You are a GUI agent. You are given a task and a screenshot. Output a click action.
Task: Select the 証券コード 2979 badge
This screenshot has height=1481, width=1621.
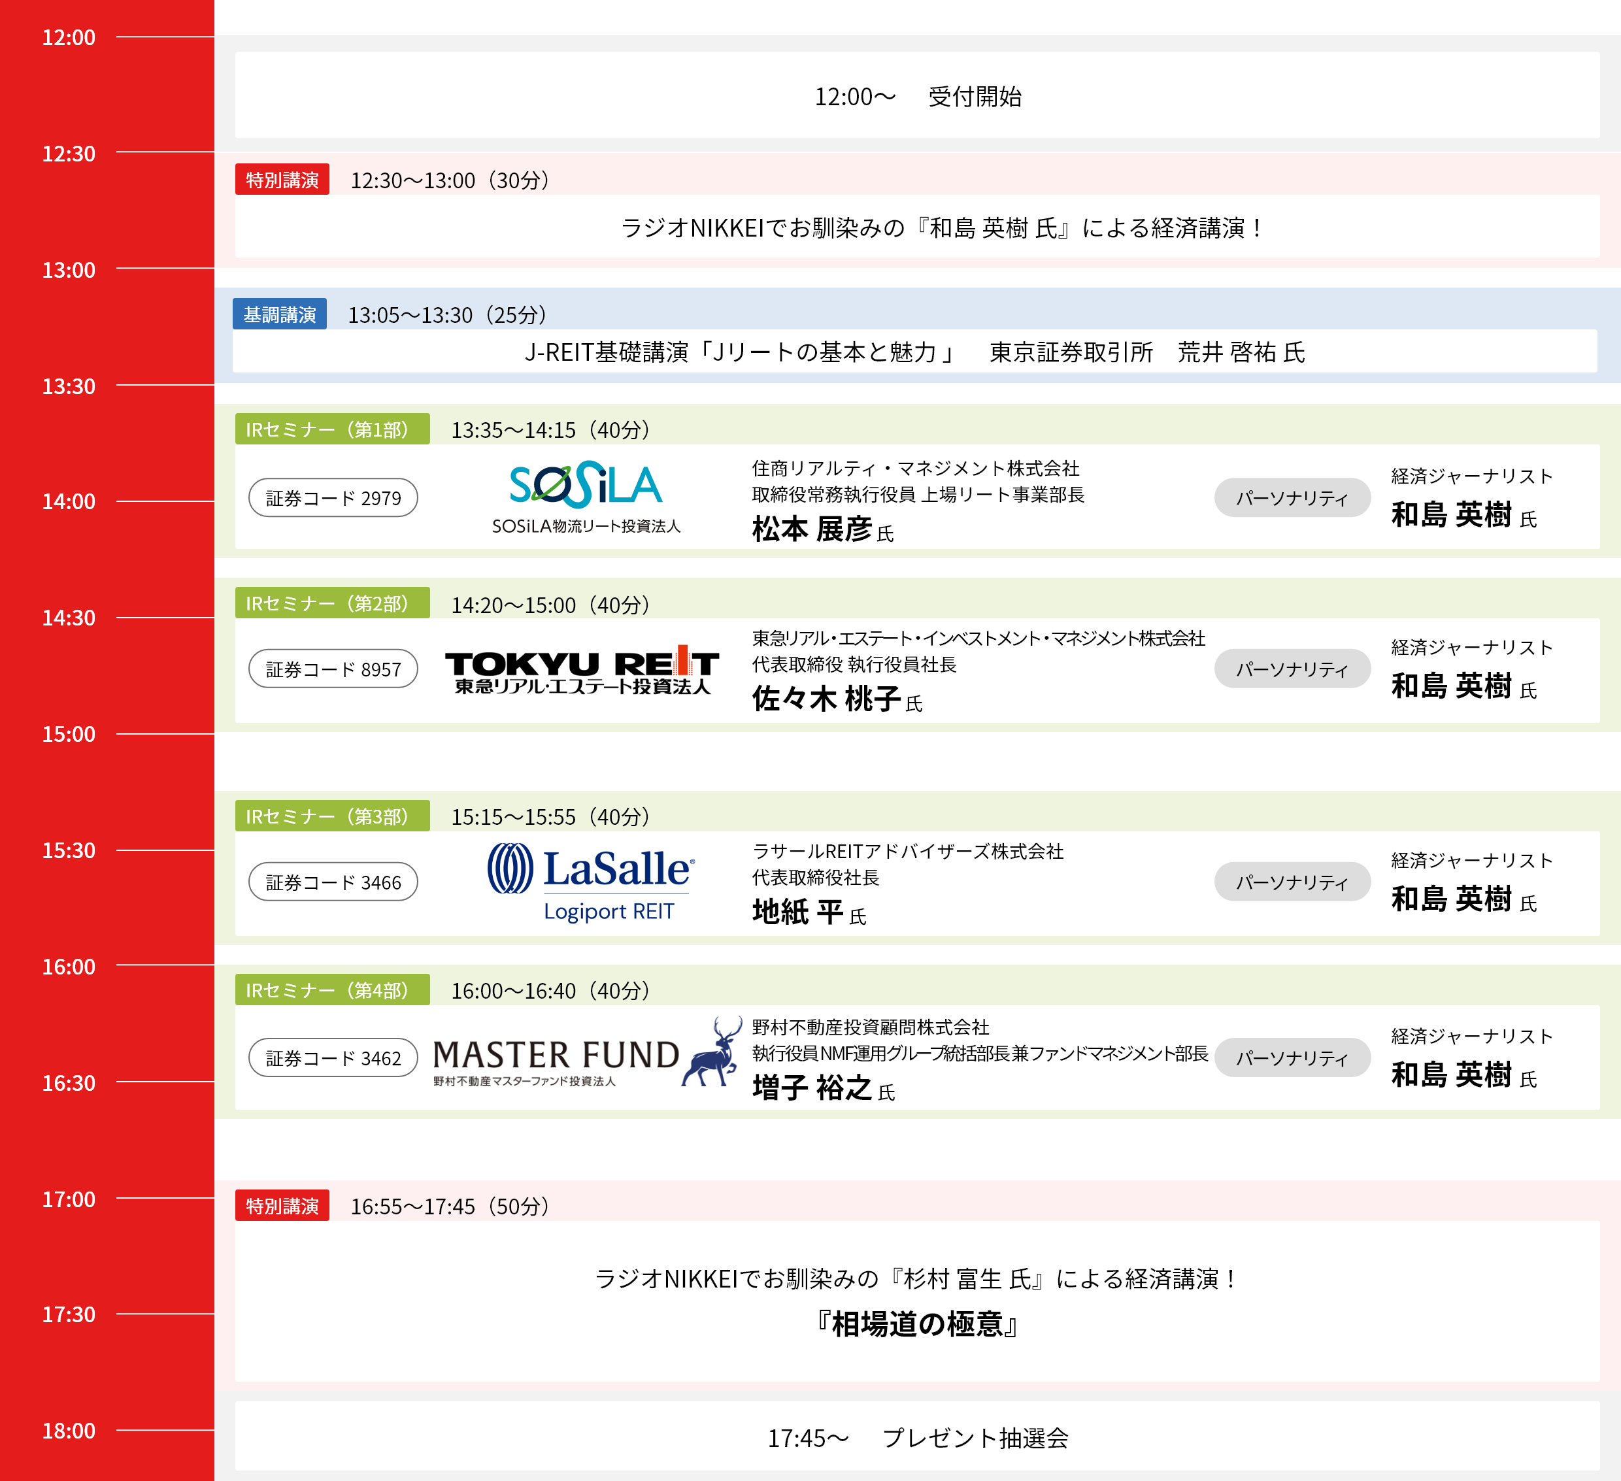333,497
